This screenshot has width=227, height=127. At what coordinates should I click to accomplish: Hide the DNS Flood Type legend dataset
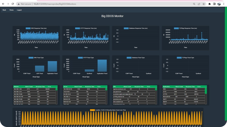click(31, 57)
